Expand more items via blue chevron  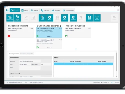(x=76, y=49)
